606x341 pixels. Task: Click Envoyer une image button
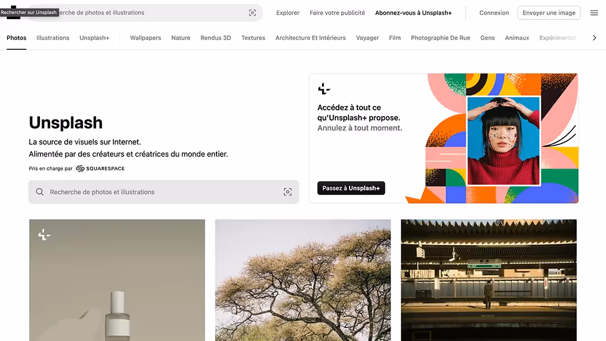click(549, 13)
